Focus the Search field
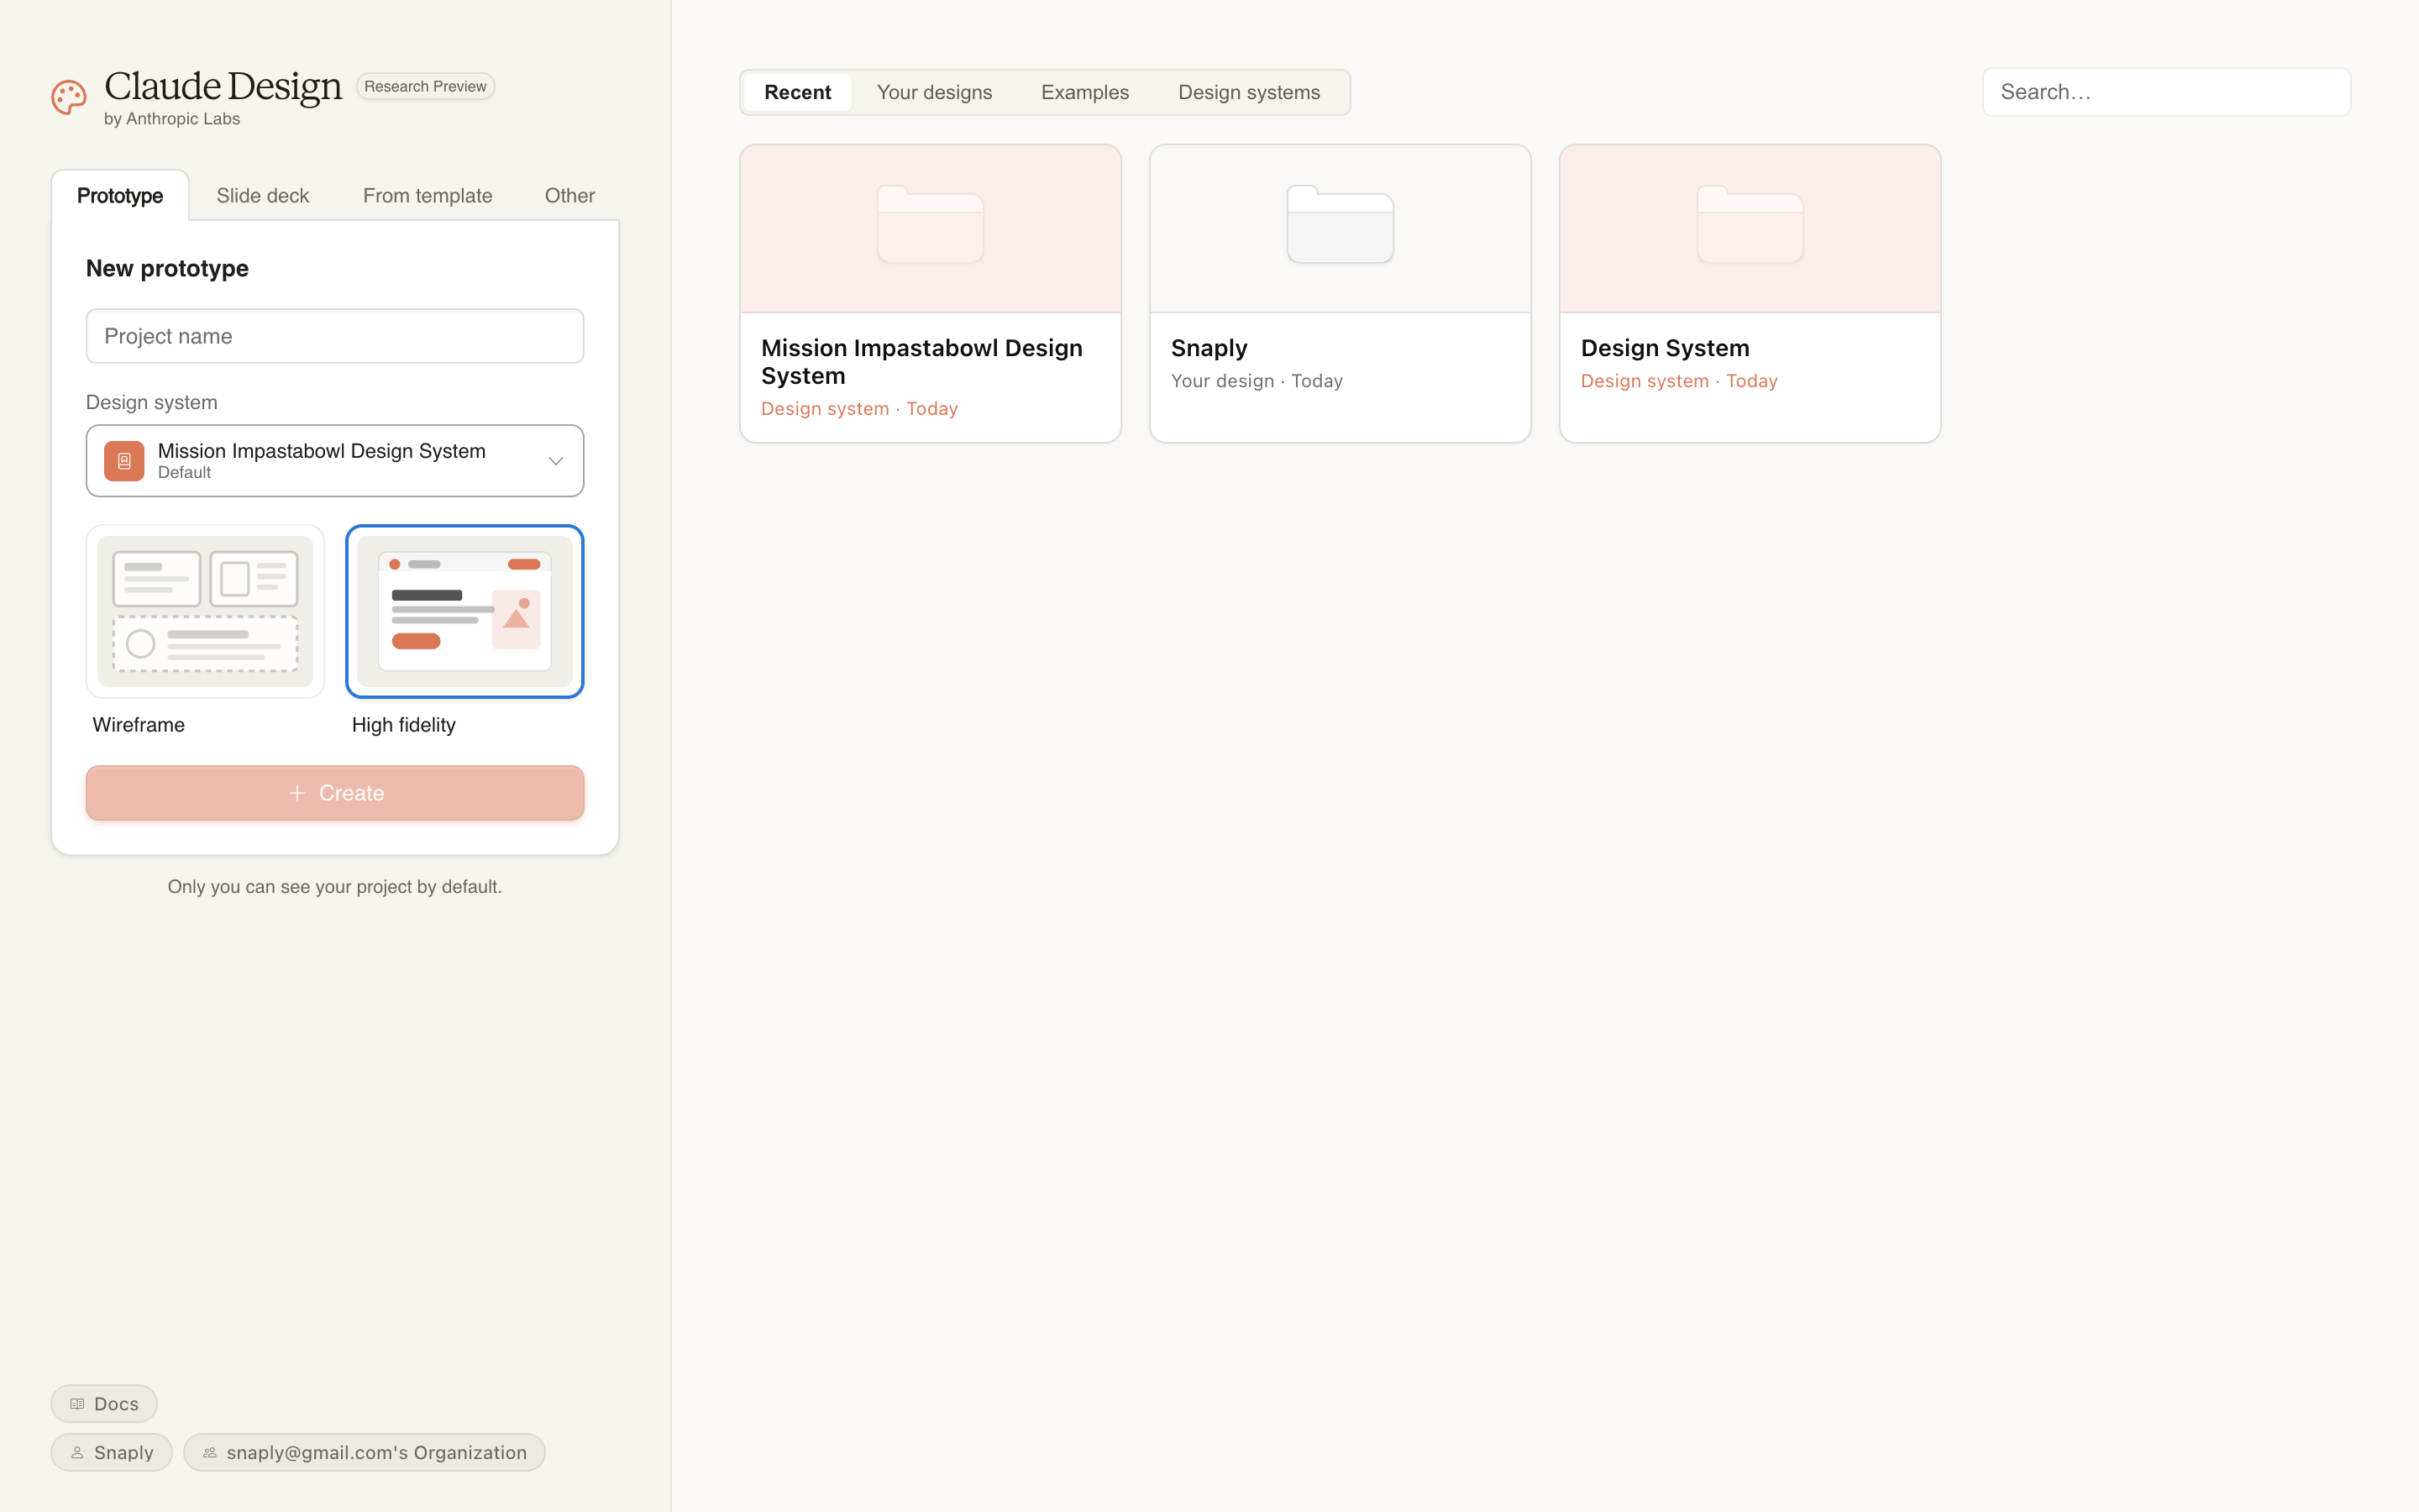 2166,92
